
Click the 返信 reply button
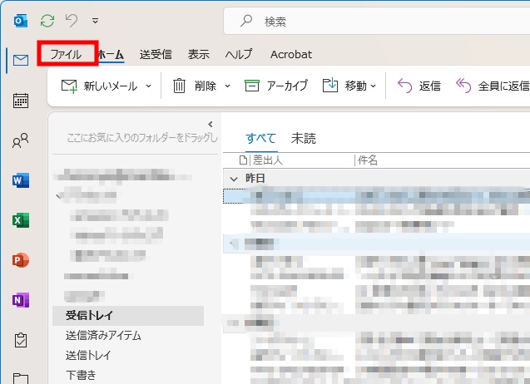[x=419, y=86]
